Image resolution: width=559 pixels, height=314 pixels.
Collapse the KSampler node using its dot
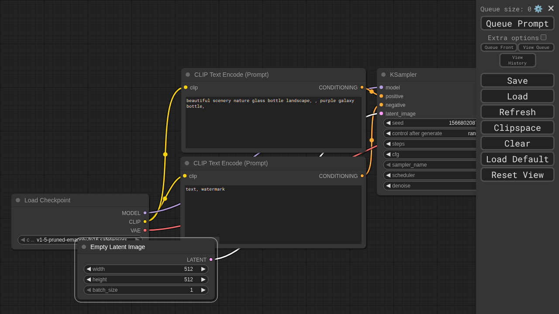click(x=383, y=75)
